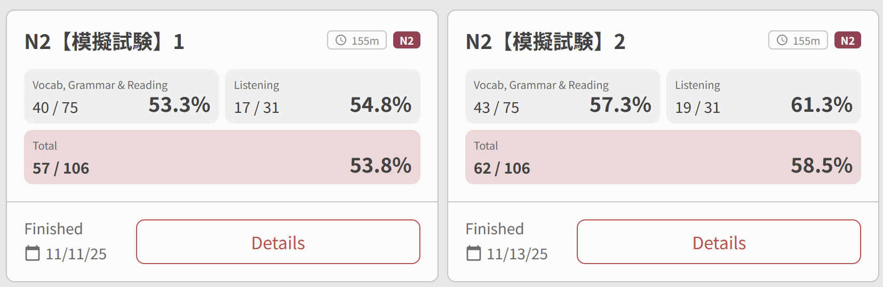Click the N2 level badge on exam 2
Viewport: 883px width, 287px height.
[847, 40]
